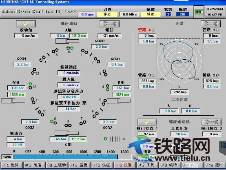Open F4 温度 temperature screen
Screen dimensions: 226x170
tap(80, 165)
